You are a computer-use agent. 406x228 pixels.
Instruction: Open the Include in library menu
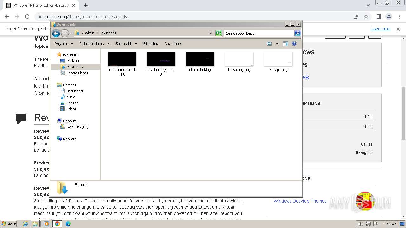[x=94, y=44]
